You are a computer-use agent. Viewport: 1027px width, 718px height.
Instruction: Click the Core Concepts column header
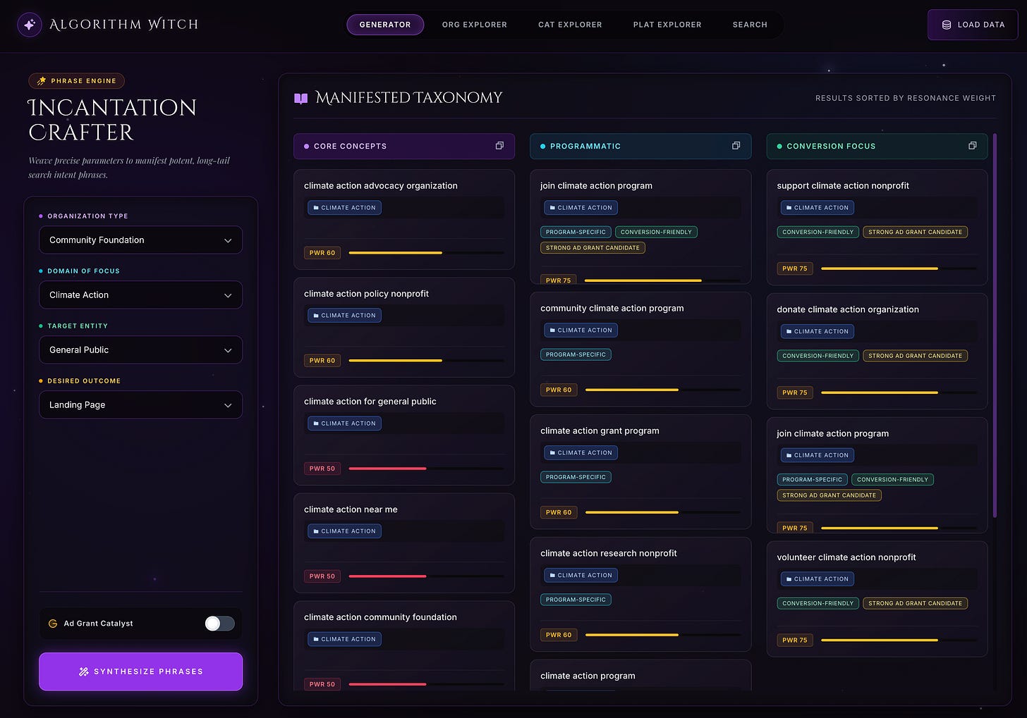tap(404, 147)
